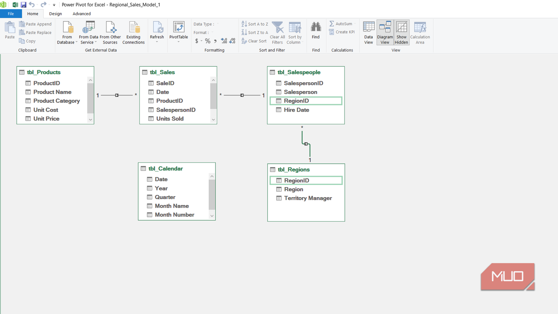The width and height of the screenshot is (558, 314).
Task: Click the Excel icon in title bar
Action: pos(15,5)
